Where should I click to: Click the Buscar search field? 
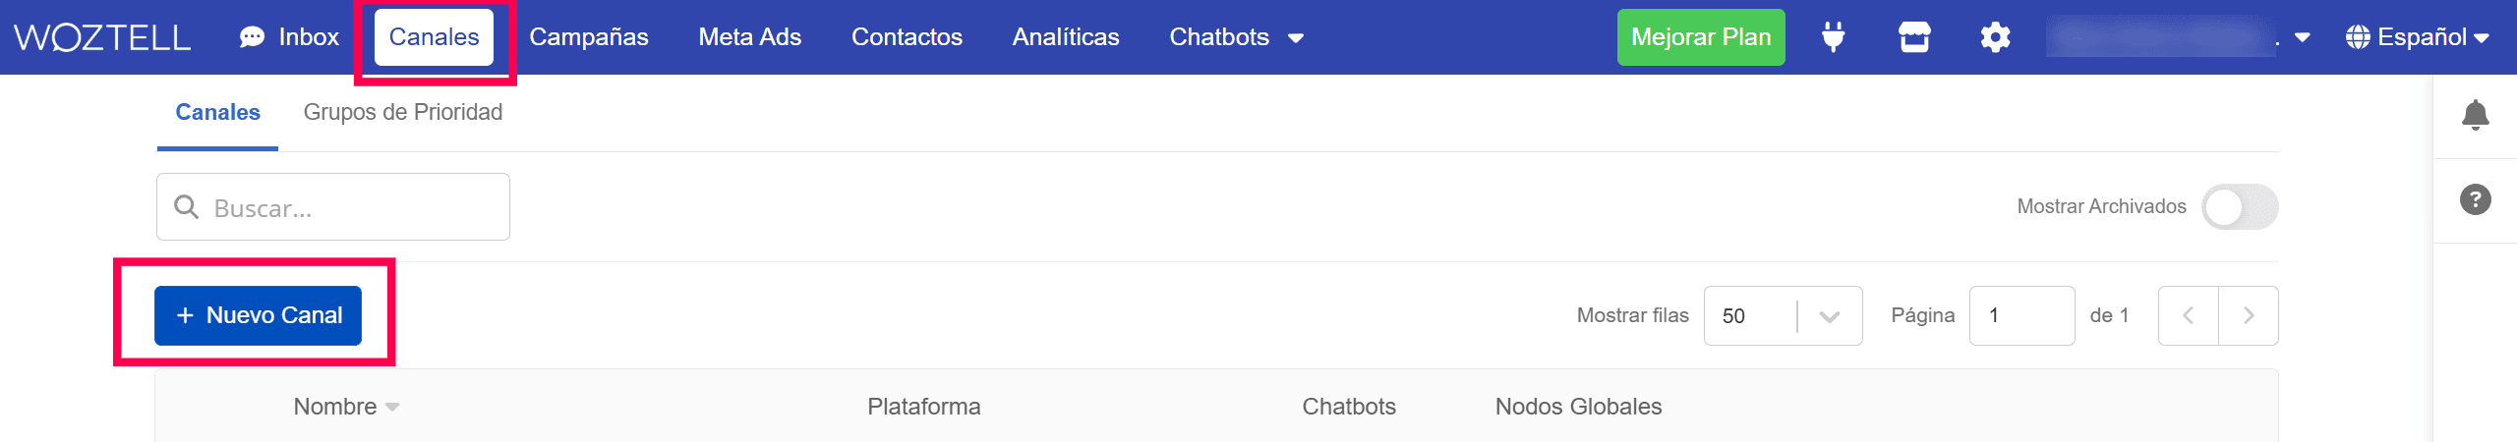(333, 207)
